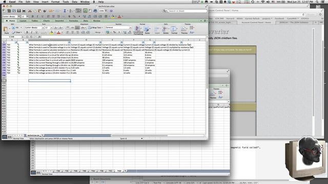Click the large Paste button in the ribbon
The width and height of the screenshot is (328, 184).
coord(6,30)
